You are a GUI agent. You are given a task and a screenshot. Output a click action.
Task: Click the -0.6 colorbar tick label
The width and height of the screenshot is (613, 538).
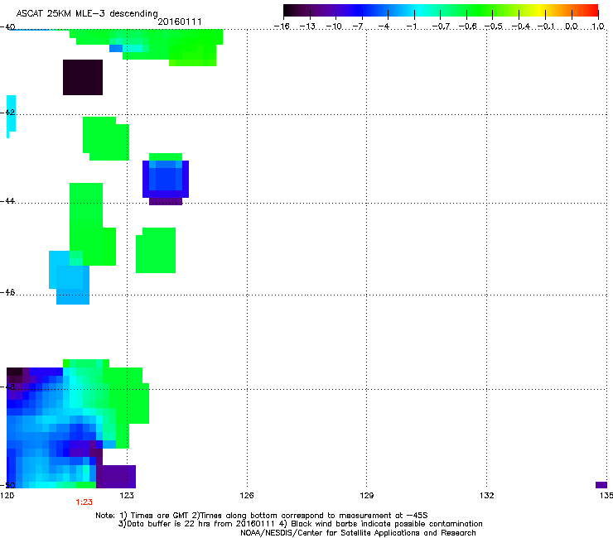tap(467, 26)
